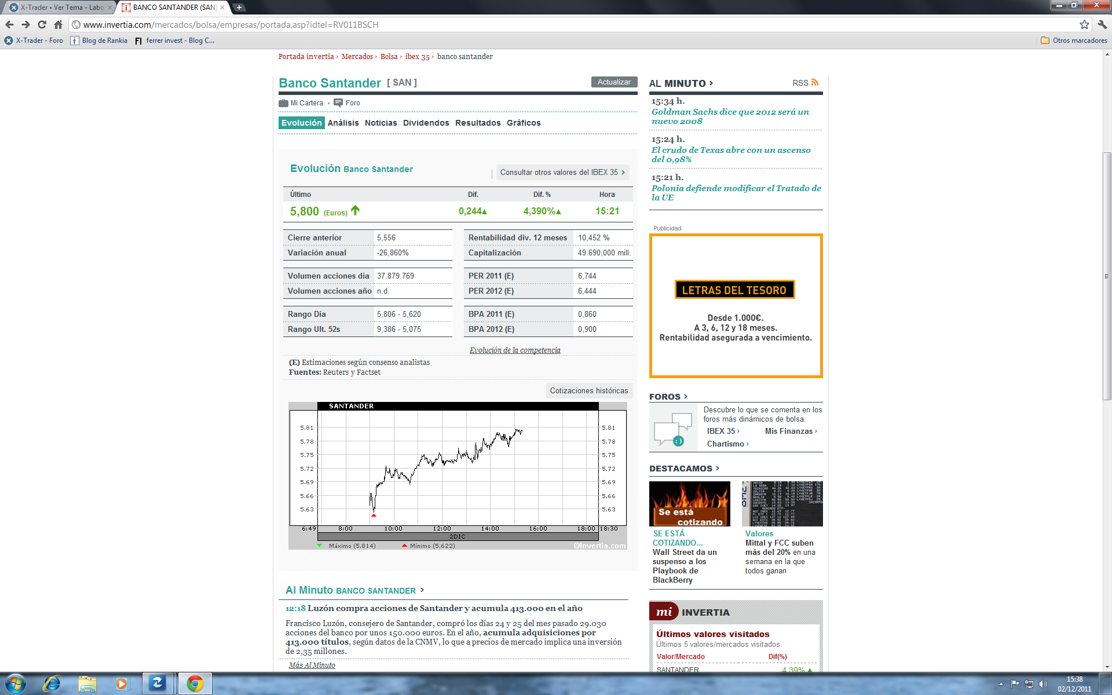Open the Dividendos tab

pos(426,123)
